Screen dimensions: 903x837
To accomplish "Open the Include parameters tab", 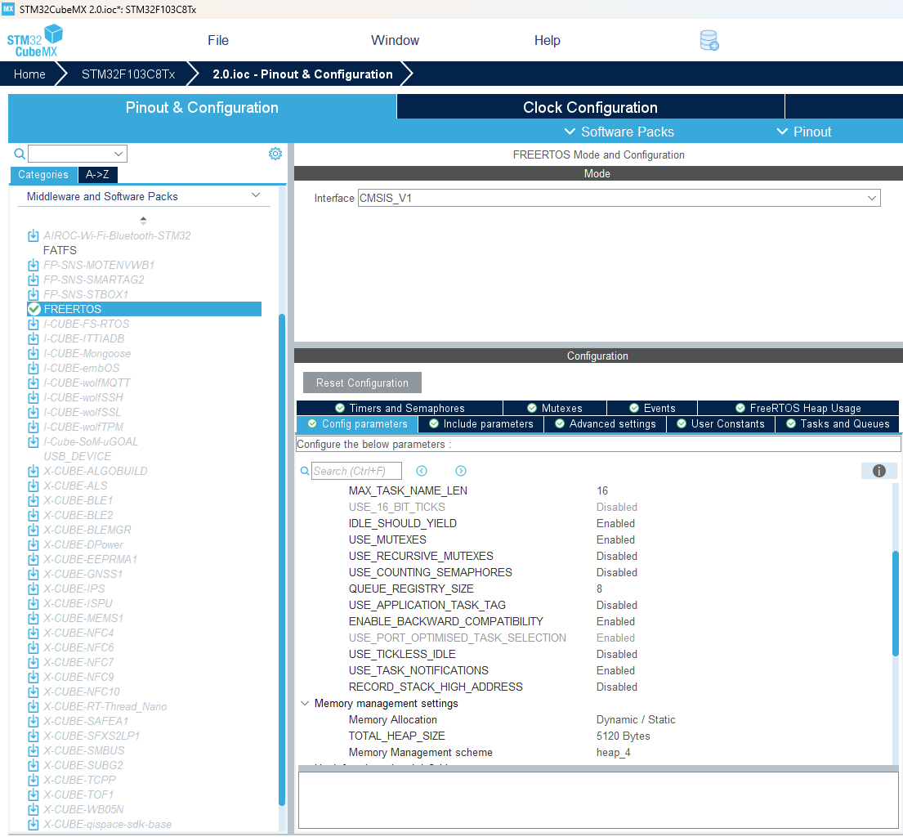I will (481, 424).
